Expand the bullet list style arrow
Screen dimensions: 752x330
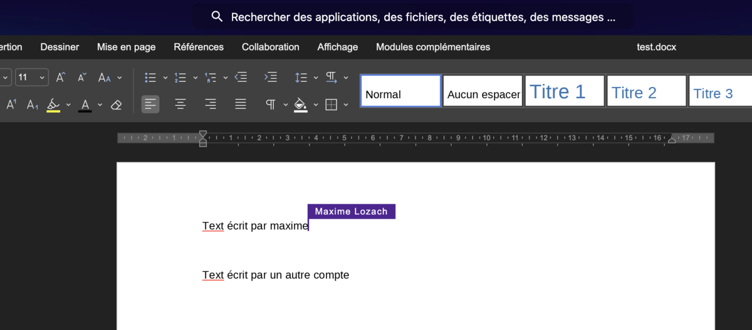click(x=165, y=77)
